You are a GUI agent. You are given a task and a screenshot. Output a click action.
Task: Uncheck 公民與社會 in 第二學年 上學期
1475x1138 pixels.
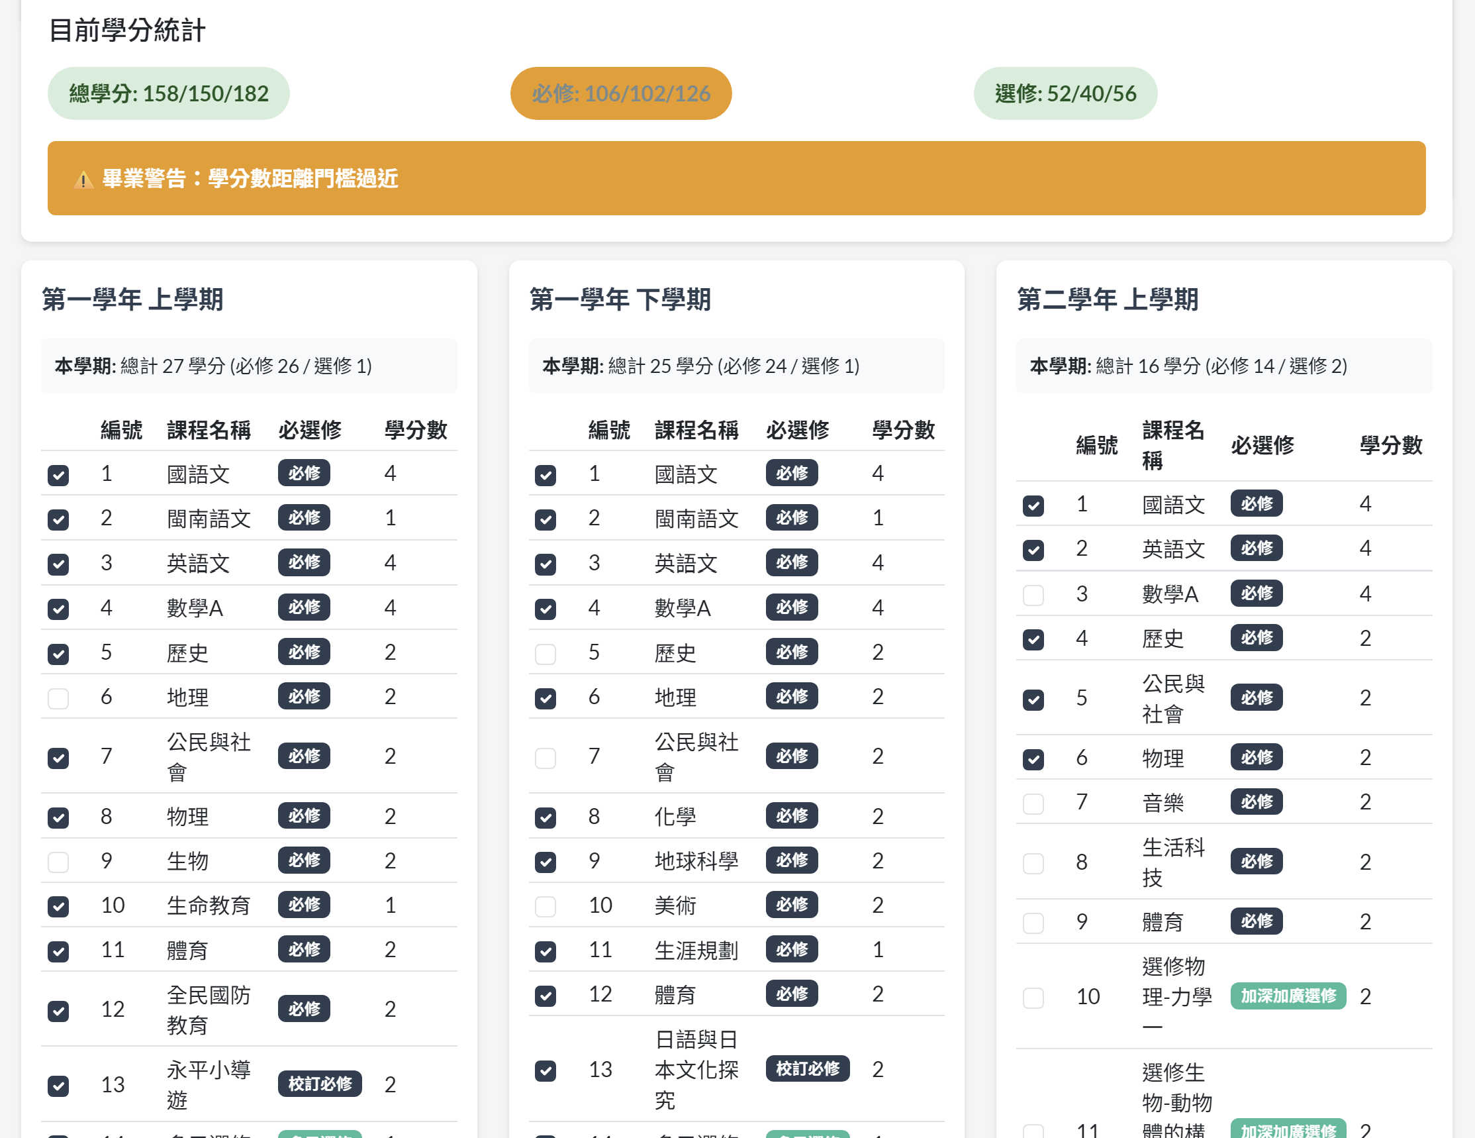coord(1033,699)
